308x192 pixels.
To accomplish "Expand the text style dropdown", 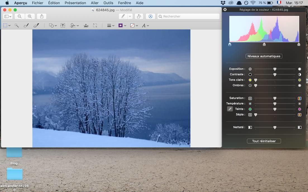I will coord(145,25).
